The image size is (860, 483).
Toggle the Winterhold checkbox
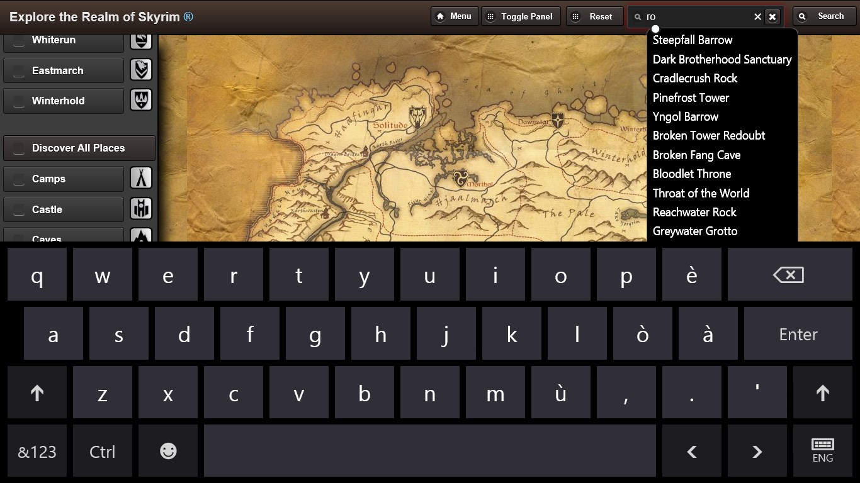tap(20, 101)
